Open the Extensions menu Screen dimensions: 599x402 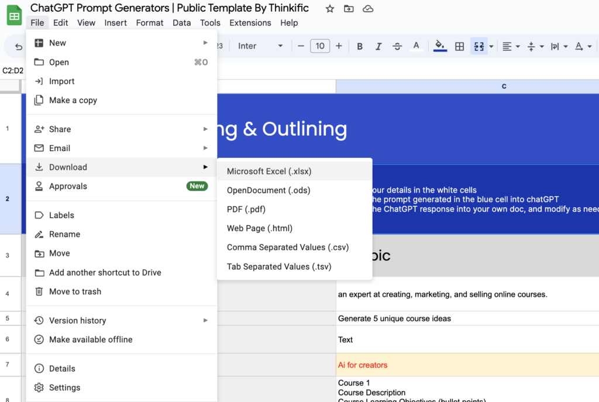pyautogui.click(x=250, y=23)
